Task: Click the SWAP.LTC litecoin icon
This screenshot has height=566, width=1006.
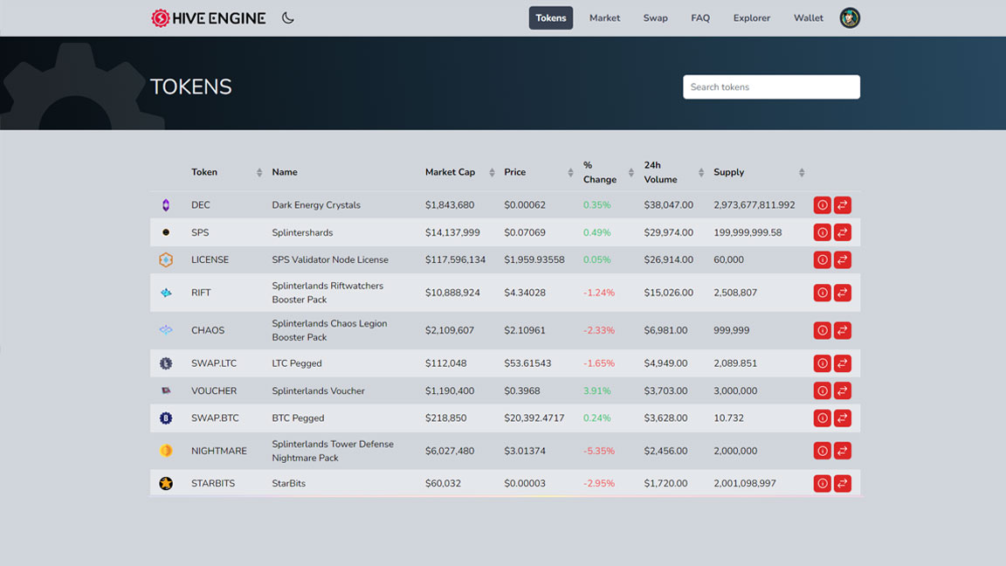Action: tap(166, 363)
